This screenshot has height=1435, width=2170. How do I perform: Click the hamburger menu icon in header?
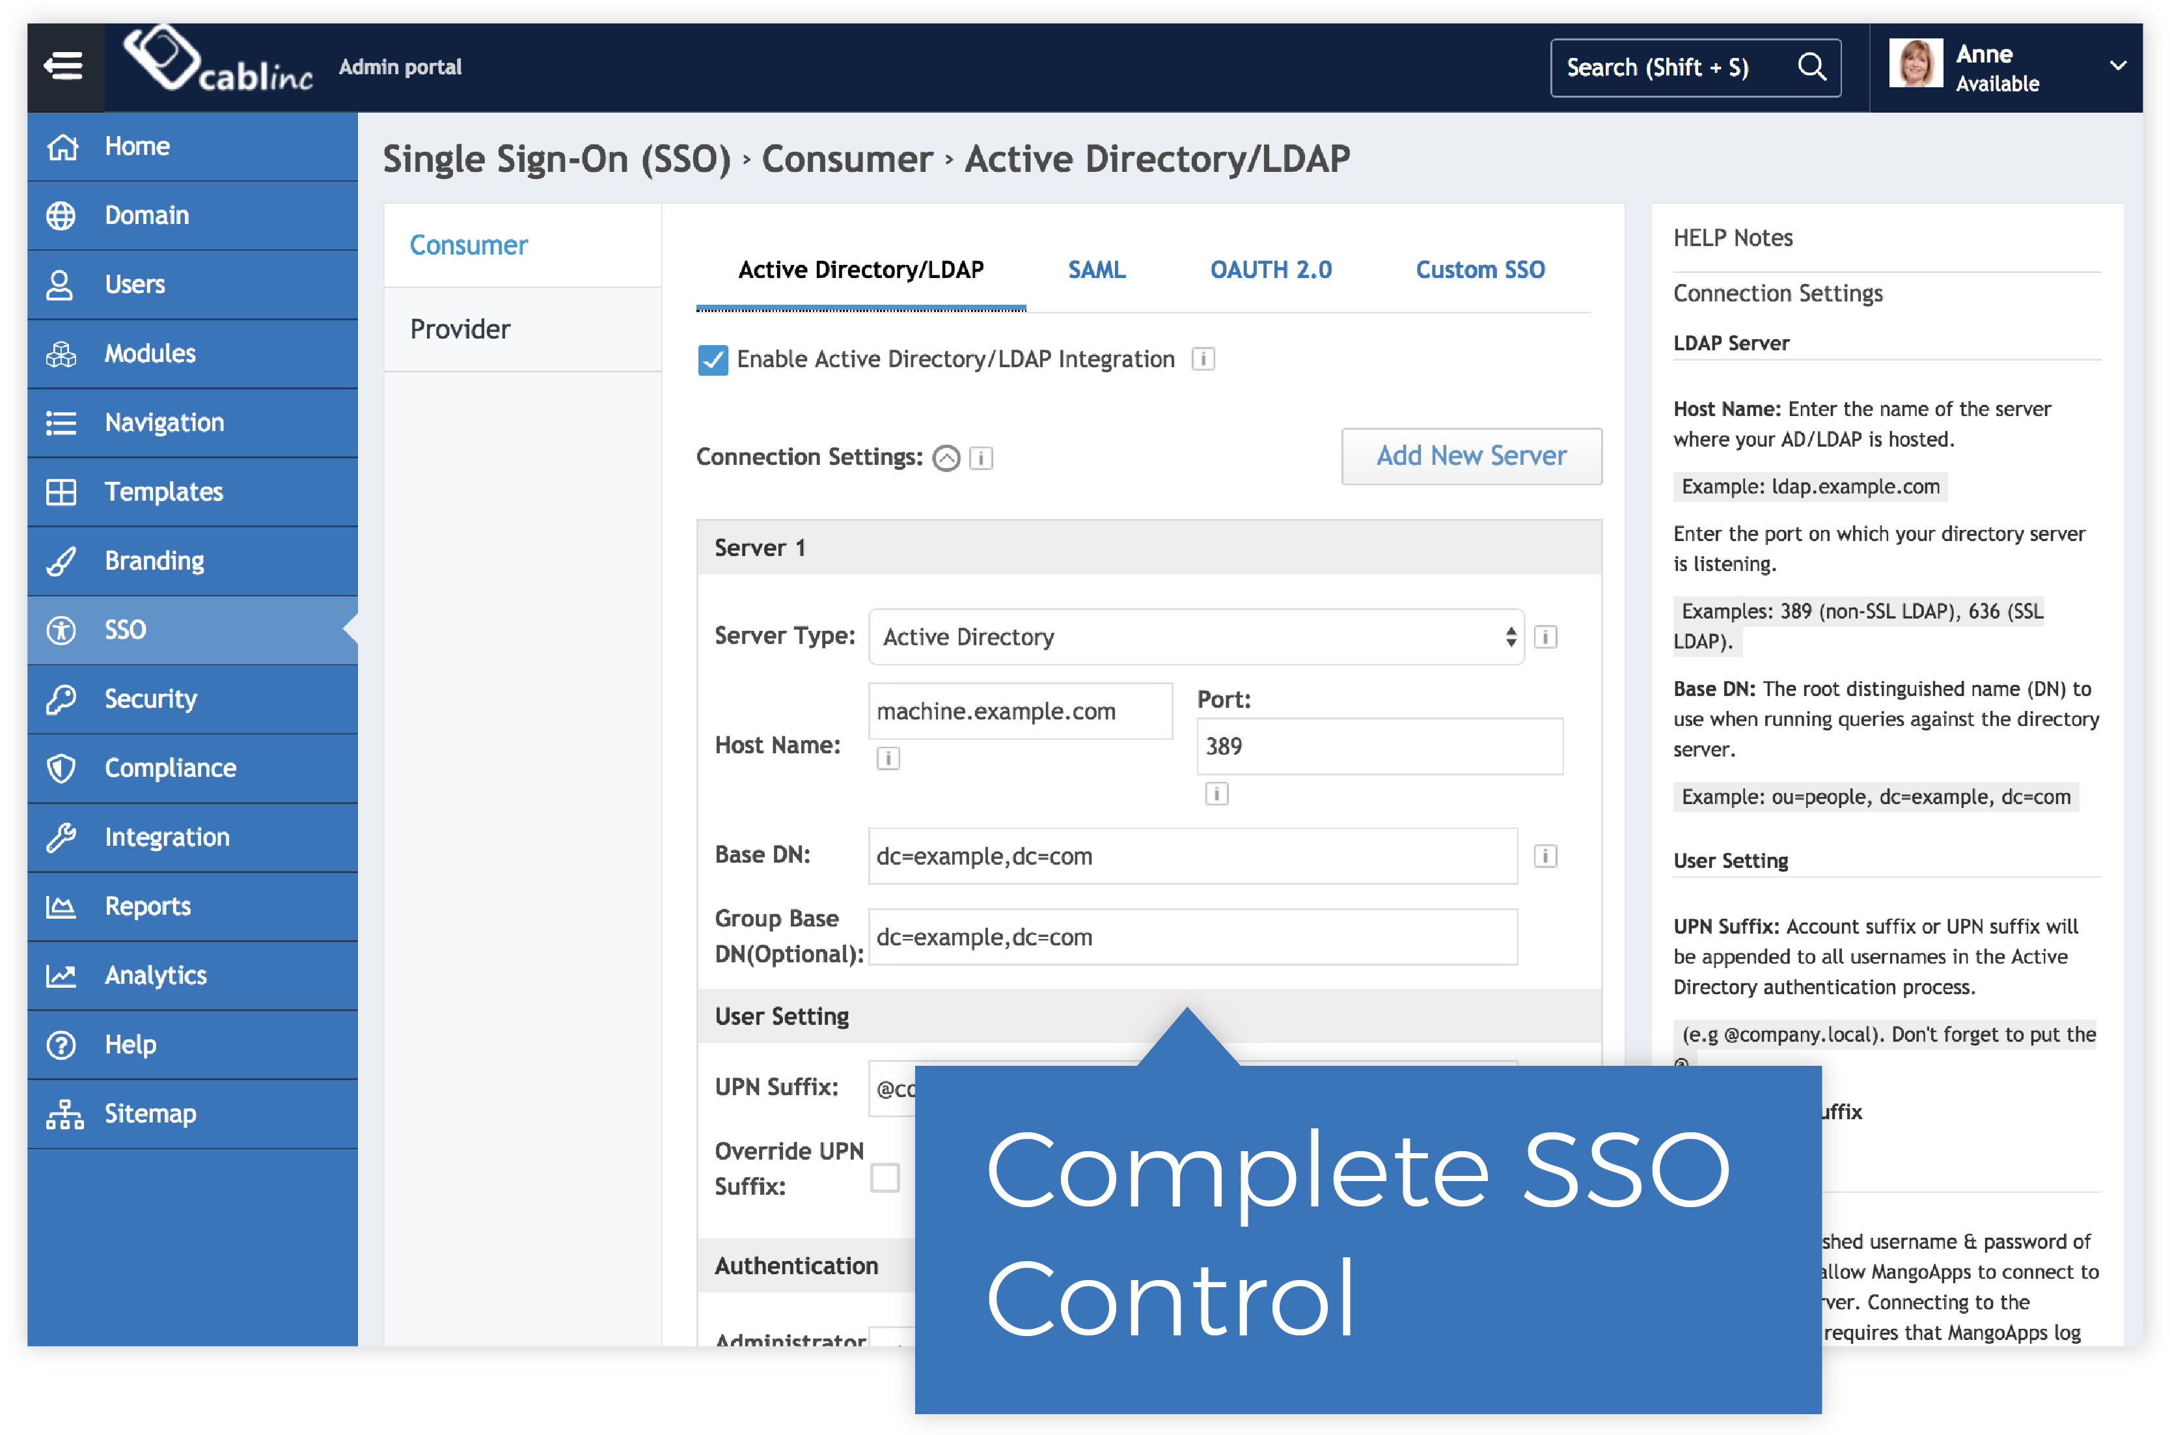pyautogui.click(x=64, y=66)
